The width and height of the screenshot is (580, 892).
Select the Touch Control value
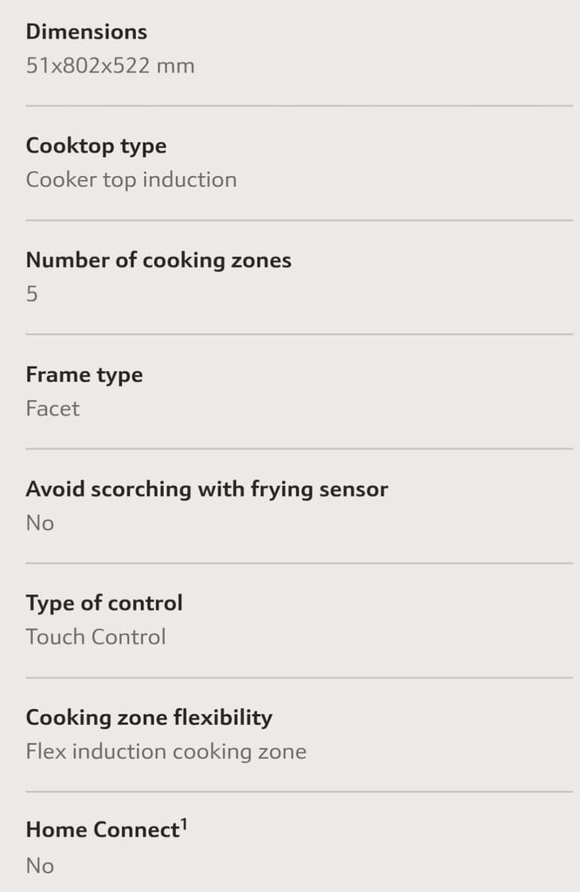(96, 637)
